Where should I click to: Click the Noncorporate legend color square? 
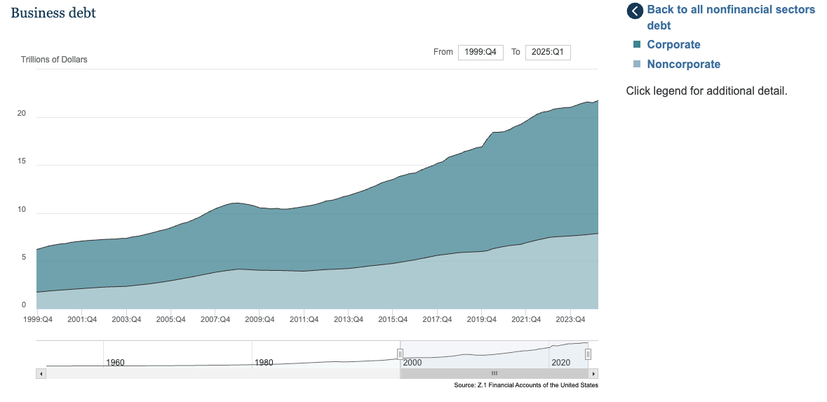(637, 65)
